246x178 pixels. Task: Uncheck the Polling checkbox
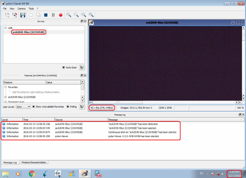pos(68,107)
